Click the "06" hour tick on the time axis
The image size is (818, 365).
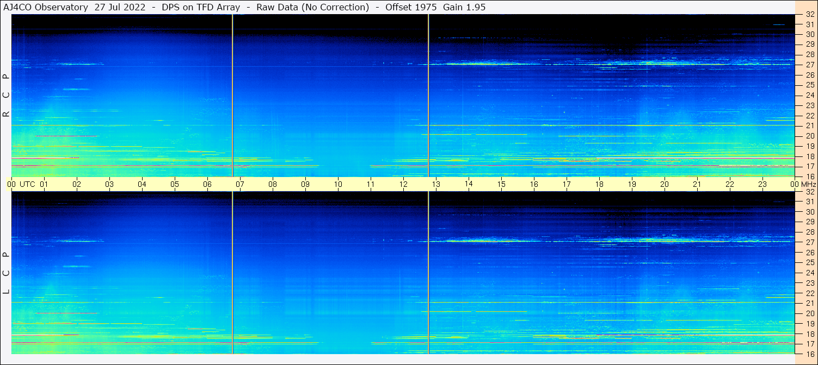click(207, 184)
